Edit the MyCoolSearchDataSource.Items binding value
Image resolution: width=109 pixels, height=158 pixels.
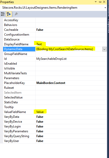[x=65, y=49]
